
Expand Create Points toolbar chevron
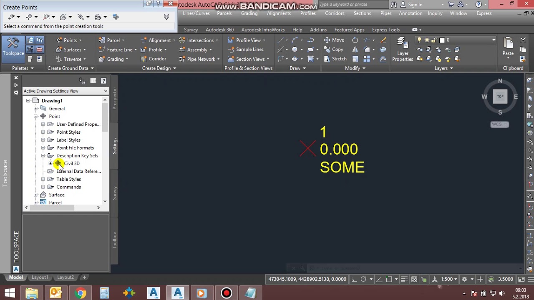pyautogui.click(x=166, y=17)
